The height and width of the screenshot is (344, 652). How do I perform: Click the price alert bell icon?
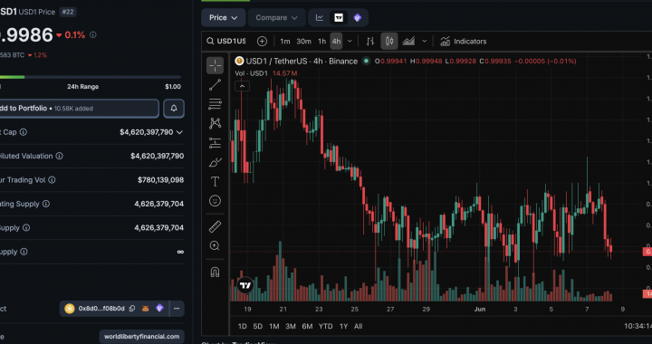tap(174, 109)
